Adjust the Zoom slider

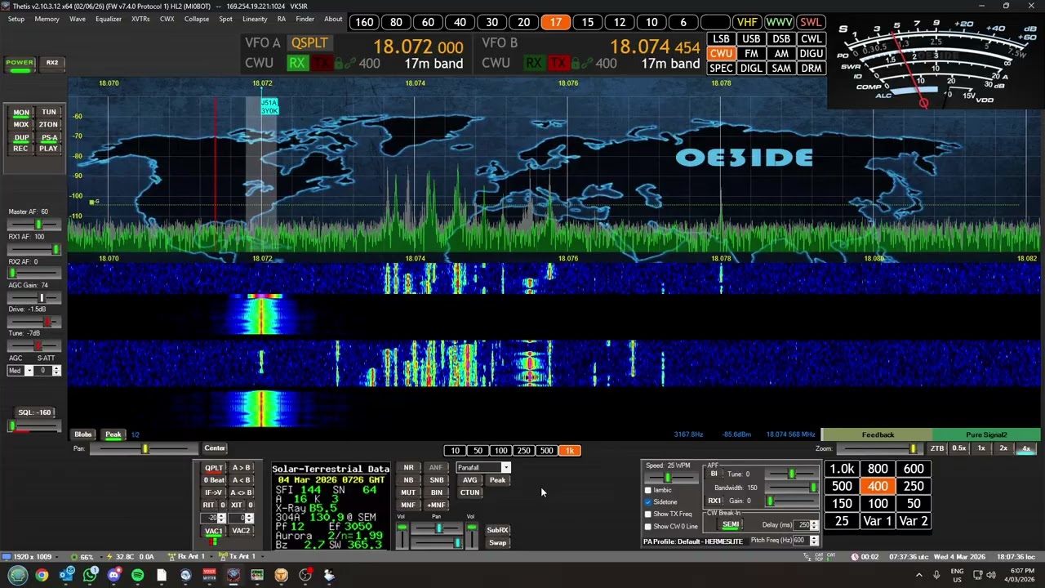[x=878, y=448]
